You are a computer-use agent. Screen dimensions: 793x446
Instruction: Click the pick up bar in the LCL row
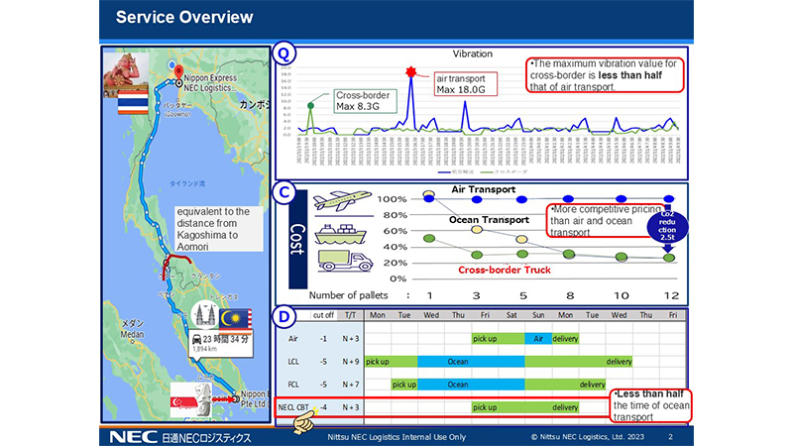391,362
